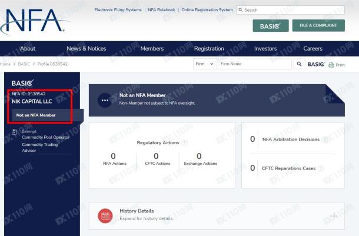Open the Registration menu
This screenshot has width=359, height=236.
(x=209, y=48)
